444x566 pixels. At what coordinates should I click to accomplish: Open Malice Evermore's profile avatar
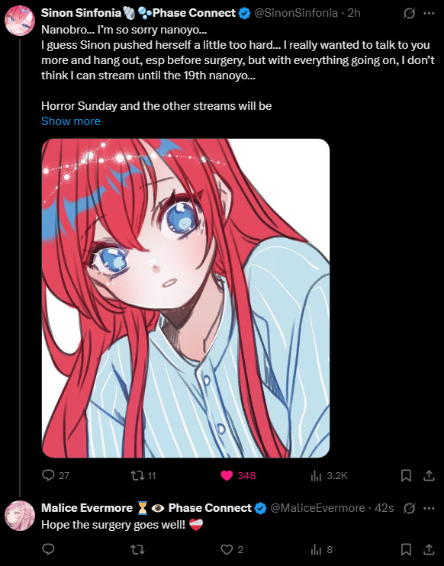point(20,516)
